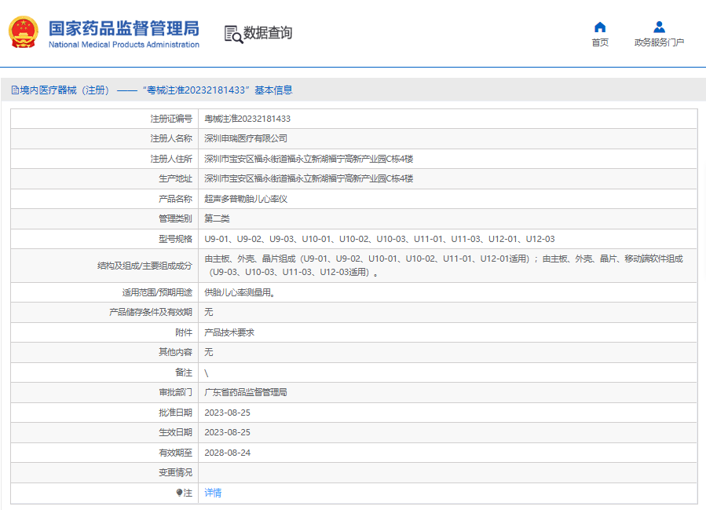Click the 审批部门 row label
The height and width of the screenshot is (510, 706).
pos(175,392)
